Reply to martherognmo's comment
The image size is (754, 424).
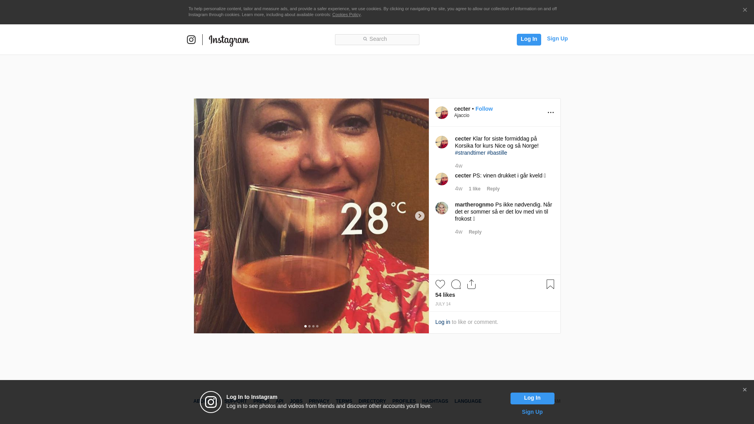[475, 232]
